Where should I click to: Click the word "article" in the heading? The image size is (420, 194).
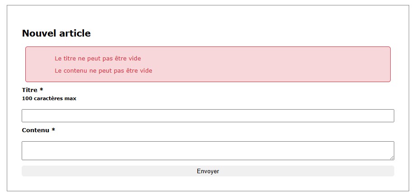[x=75, y=33]
